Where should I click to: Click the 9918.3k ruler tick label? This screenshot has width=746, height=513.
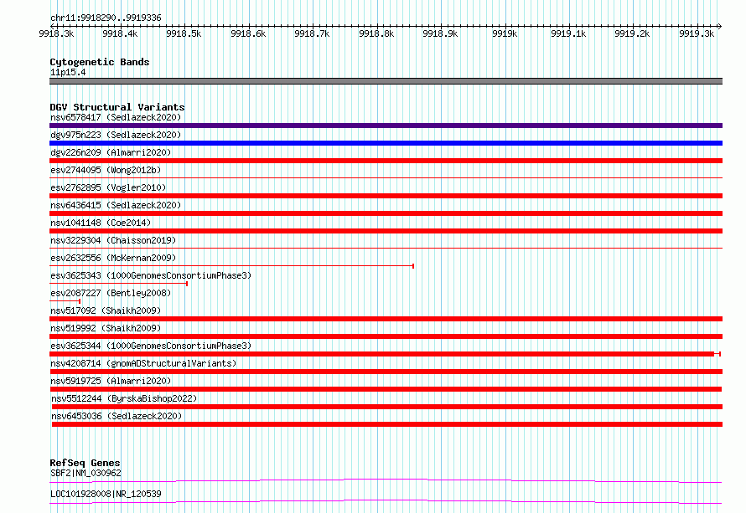pyautogui.click(x=56, y=33)
